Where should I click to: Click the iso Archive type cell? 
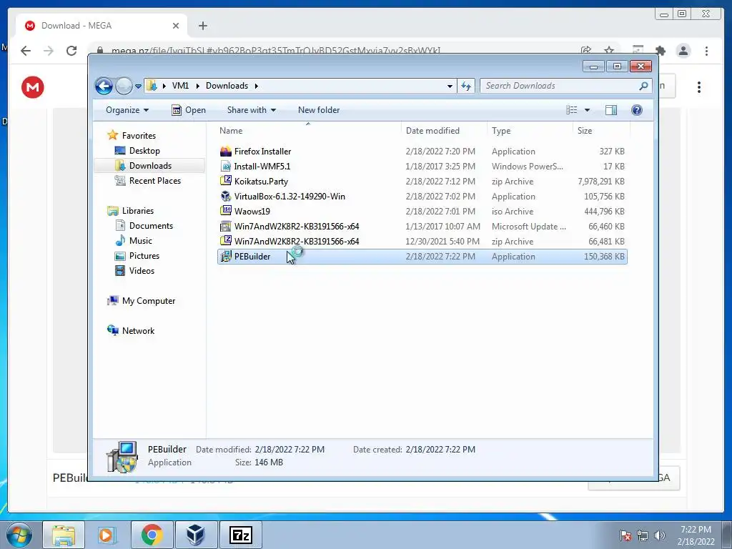click(x=512, y=212)
